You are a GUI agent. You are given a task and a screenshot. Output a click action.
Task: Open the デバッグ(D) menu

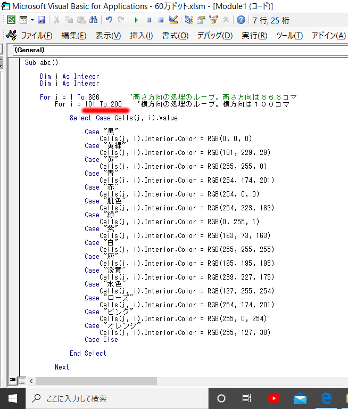215,36
